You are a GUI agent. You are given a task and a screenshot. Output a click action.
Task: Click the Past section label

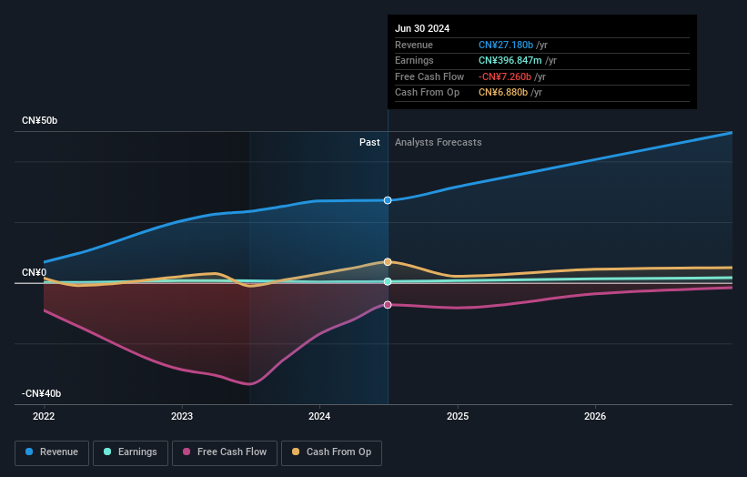(x=369, y=142)
